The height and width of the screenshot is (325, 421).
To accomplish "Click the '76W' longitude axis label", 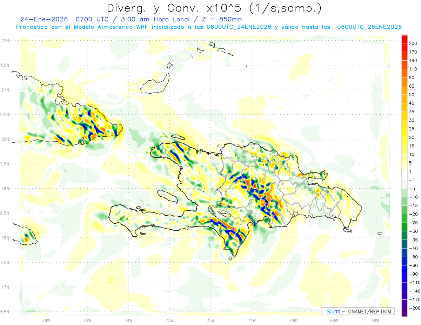I will 46,320.
